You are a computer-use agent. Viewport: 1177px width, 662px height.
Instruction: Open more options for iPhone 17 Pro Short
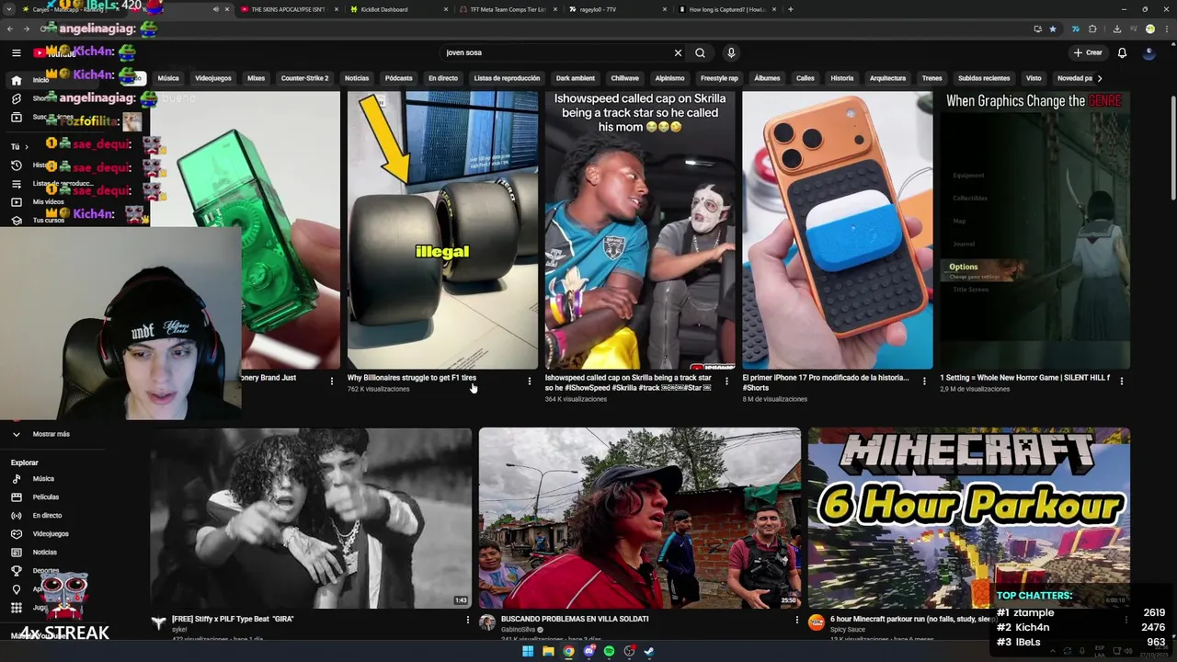pos(924,381)
